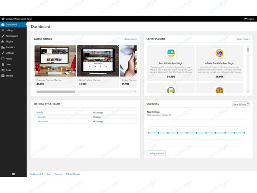The height and width of the screenshot is (193, 257).
Task: Open the Appearance menu
Action: coord(13,36)
